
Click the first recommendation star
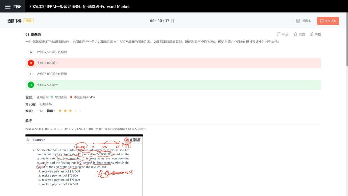(60, 111)
